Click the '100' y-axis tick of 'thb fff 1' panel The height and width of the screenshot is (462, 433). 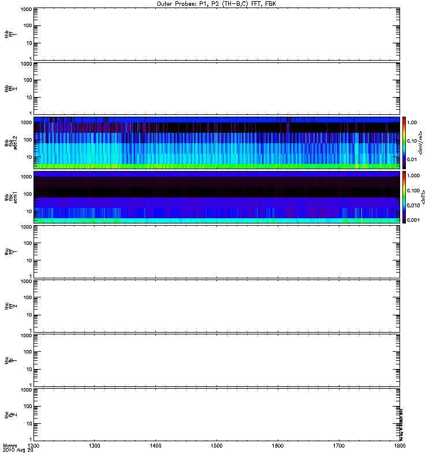pos(28,25)
